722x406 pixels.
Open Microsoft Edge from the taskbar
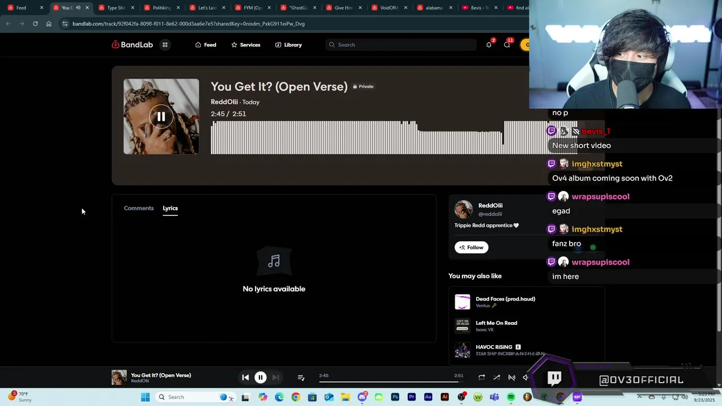click(279, 397)
